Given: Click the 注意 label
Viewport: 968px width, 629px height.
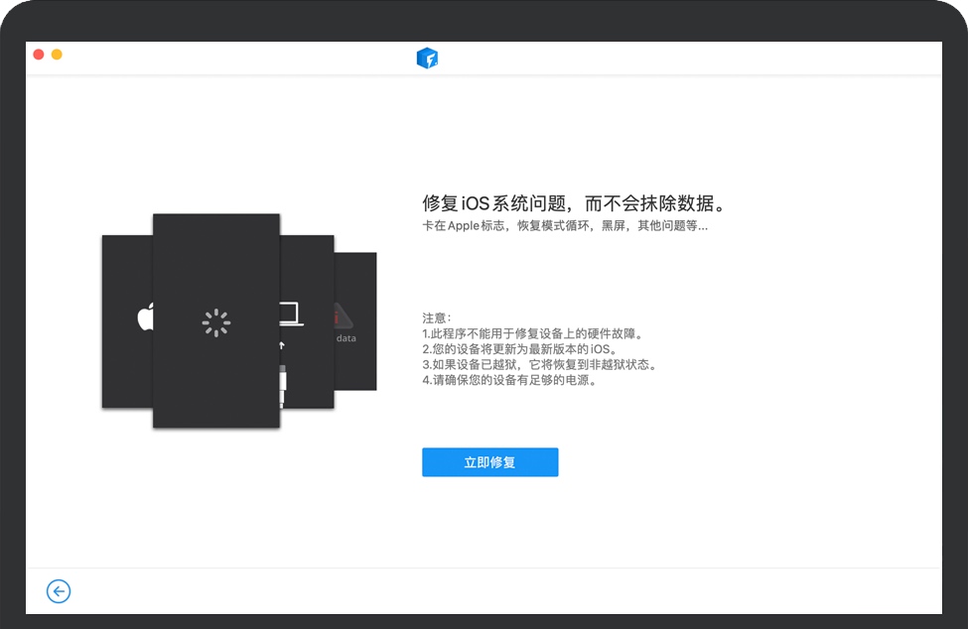Looking at the screenshot, I should [x=437, y=317].
